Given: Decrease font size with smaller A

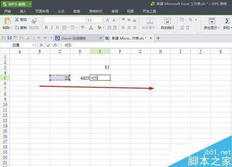Looking at the screenshot, I should pyautogui.click(x=114, y=20).
